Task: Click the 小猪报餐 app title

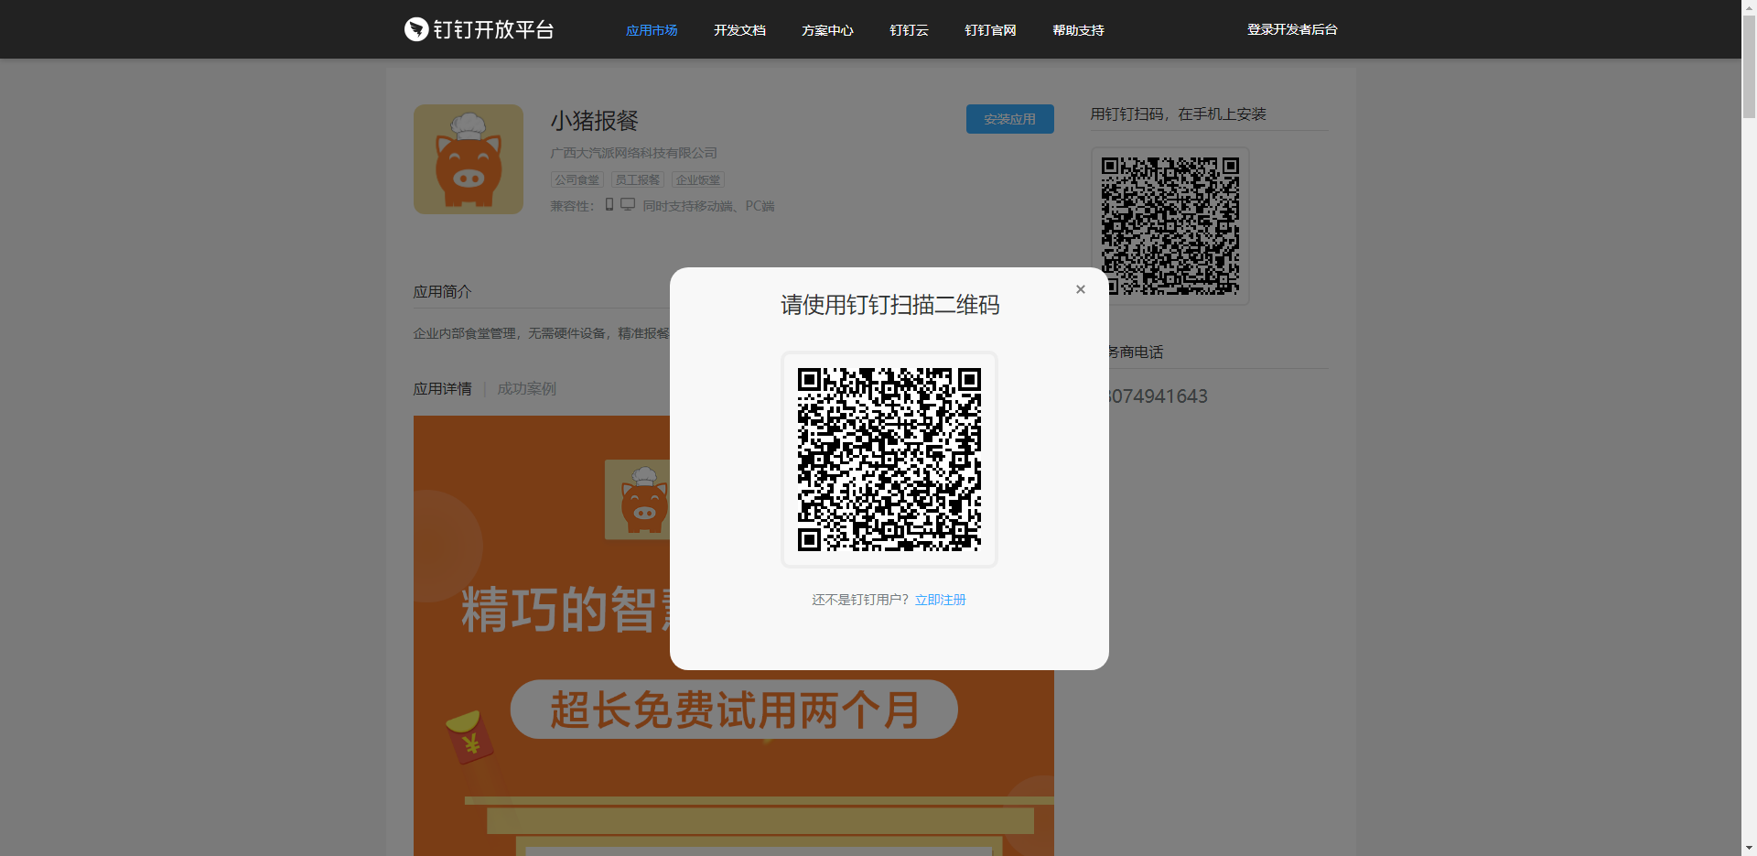Action: [595, 121]
